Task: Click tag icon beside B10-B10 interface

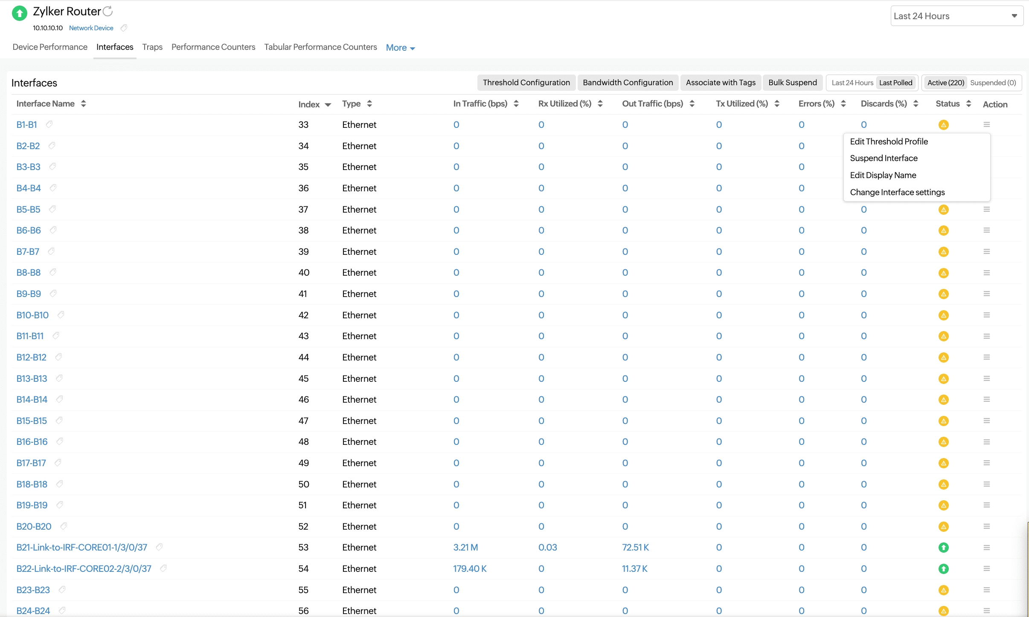Action: [x=61, y=314]
